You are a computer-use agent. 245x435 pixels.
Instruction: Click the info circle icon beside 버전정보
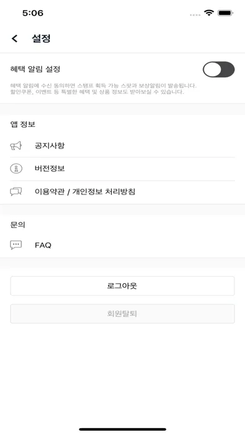click(x=16, y=169)
